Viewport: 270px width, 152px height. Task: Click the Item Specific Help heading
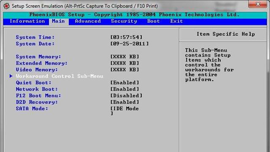226,34
